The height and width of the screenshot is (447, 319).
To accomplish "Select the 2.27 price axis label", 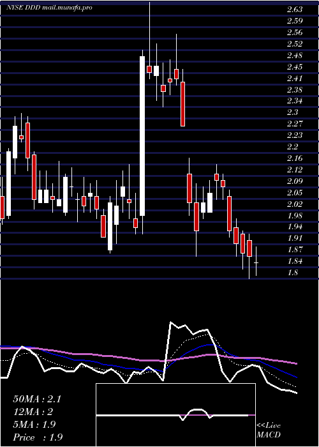I will point(295,124).
